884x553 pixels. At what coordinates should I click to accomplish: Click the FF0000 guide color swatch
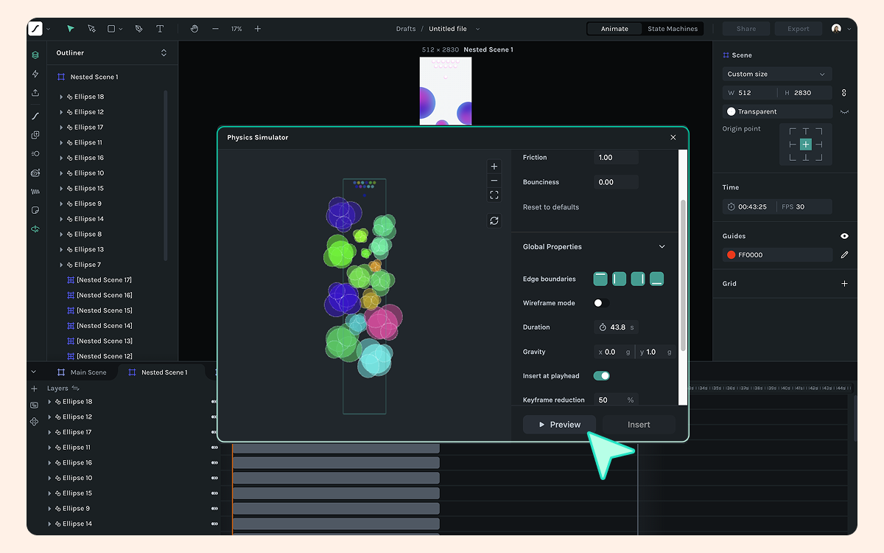731,255
